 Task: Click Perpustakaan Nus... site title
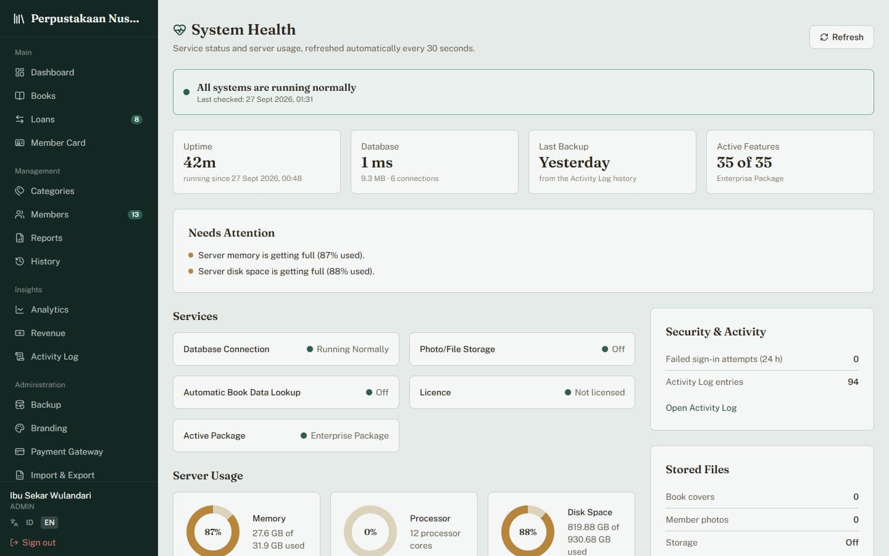[85, 19]
